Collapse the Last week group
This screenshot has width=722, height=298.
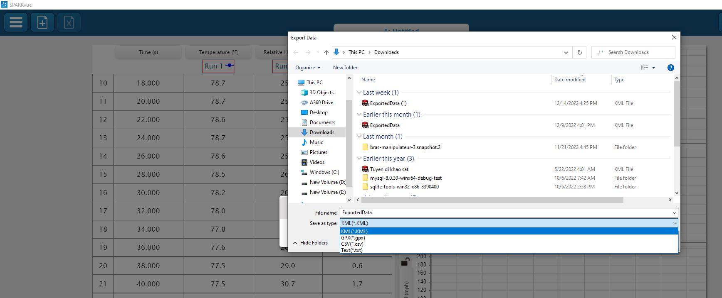pyautogui.click(x=359, y=93)
